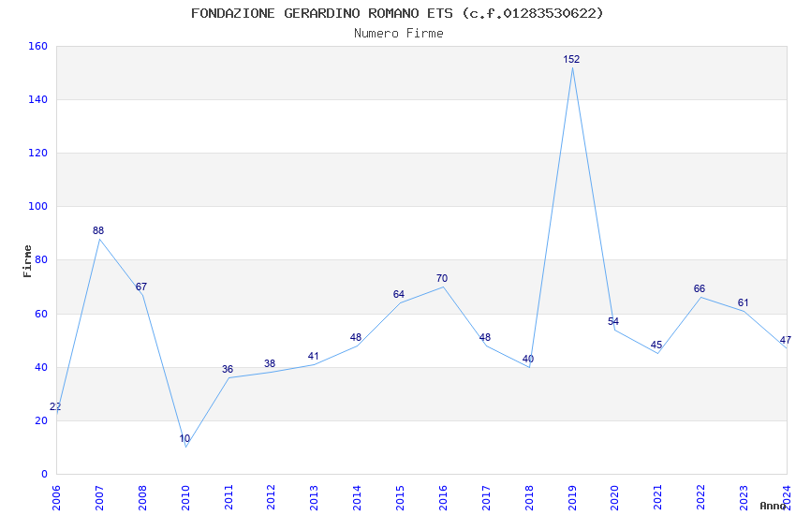Select the x-axis year 2007

pyautogui.click(x=99, y=497)
